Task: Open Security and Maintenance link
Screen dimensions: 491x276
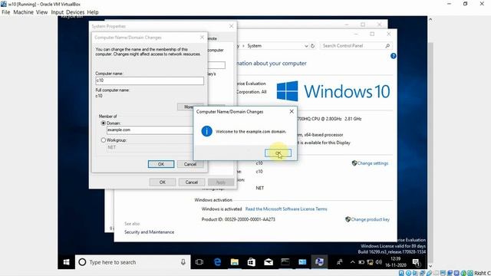Action: [149, 232]
